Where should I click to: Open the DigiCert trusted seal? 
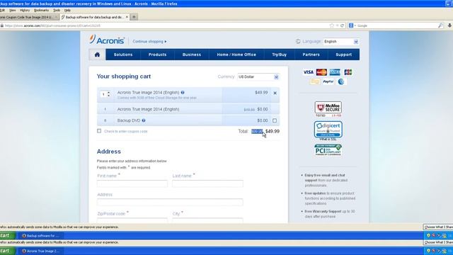coord(328,129)
